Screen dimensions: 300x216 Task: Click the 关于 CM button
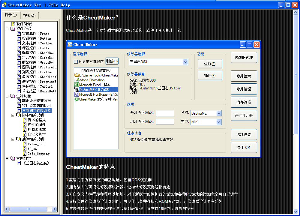(x=244, y=148)
